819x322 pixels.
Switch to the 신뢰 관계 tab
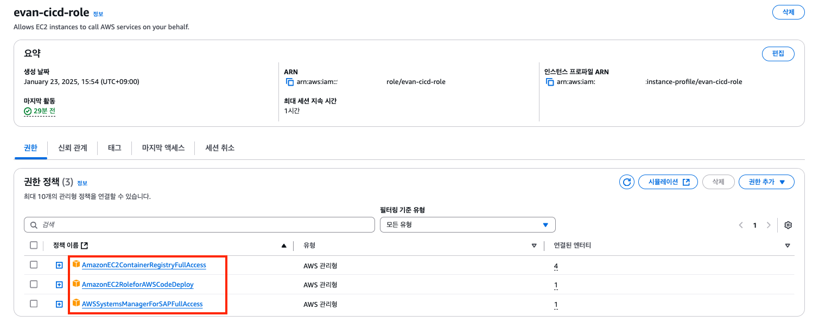[x=73, y=147]
